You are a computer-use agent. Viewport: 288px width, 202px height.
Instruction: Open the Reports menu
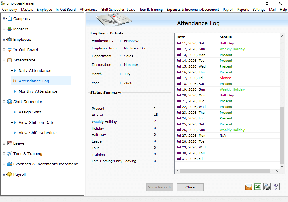click(x=243, y=10)
